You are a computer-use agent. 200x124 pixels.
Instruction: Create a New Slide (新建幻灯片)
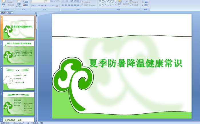(x=19, y=4)
